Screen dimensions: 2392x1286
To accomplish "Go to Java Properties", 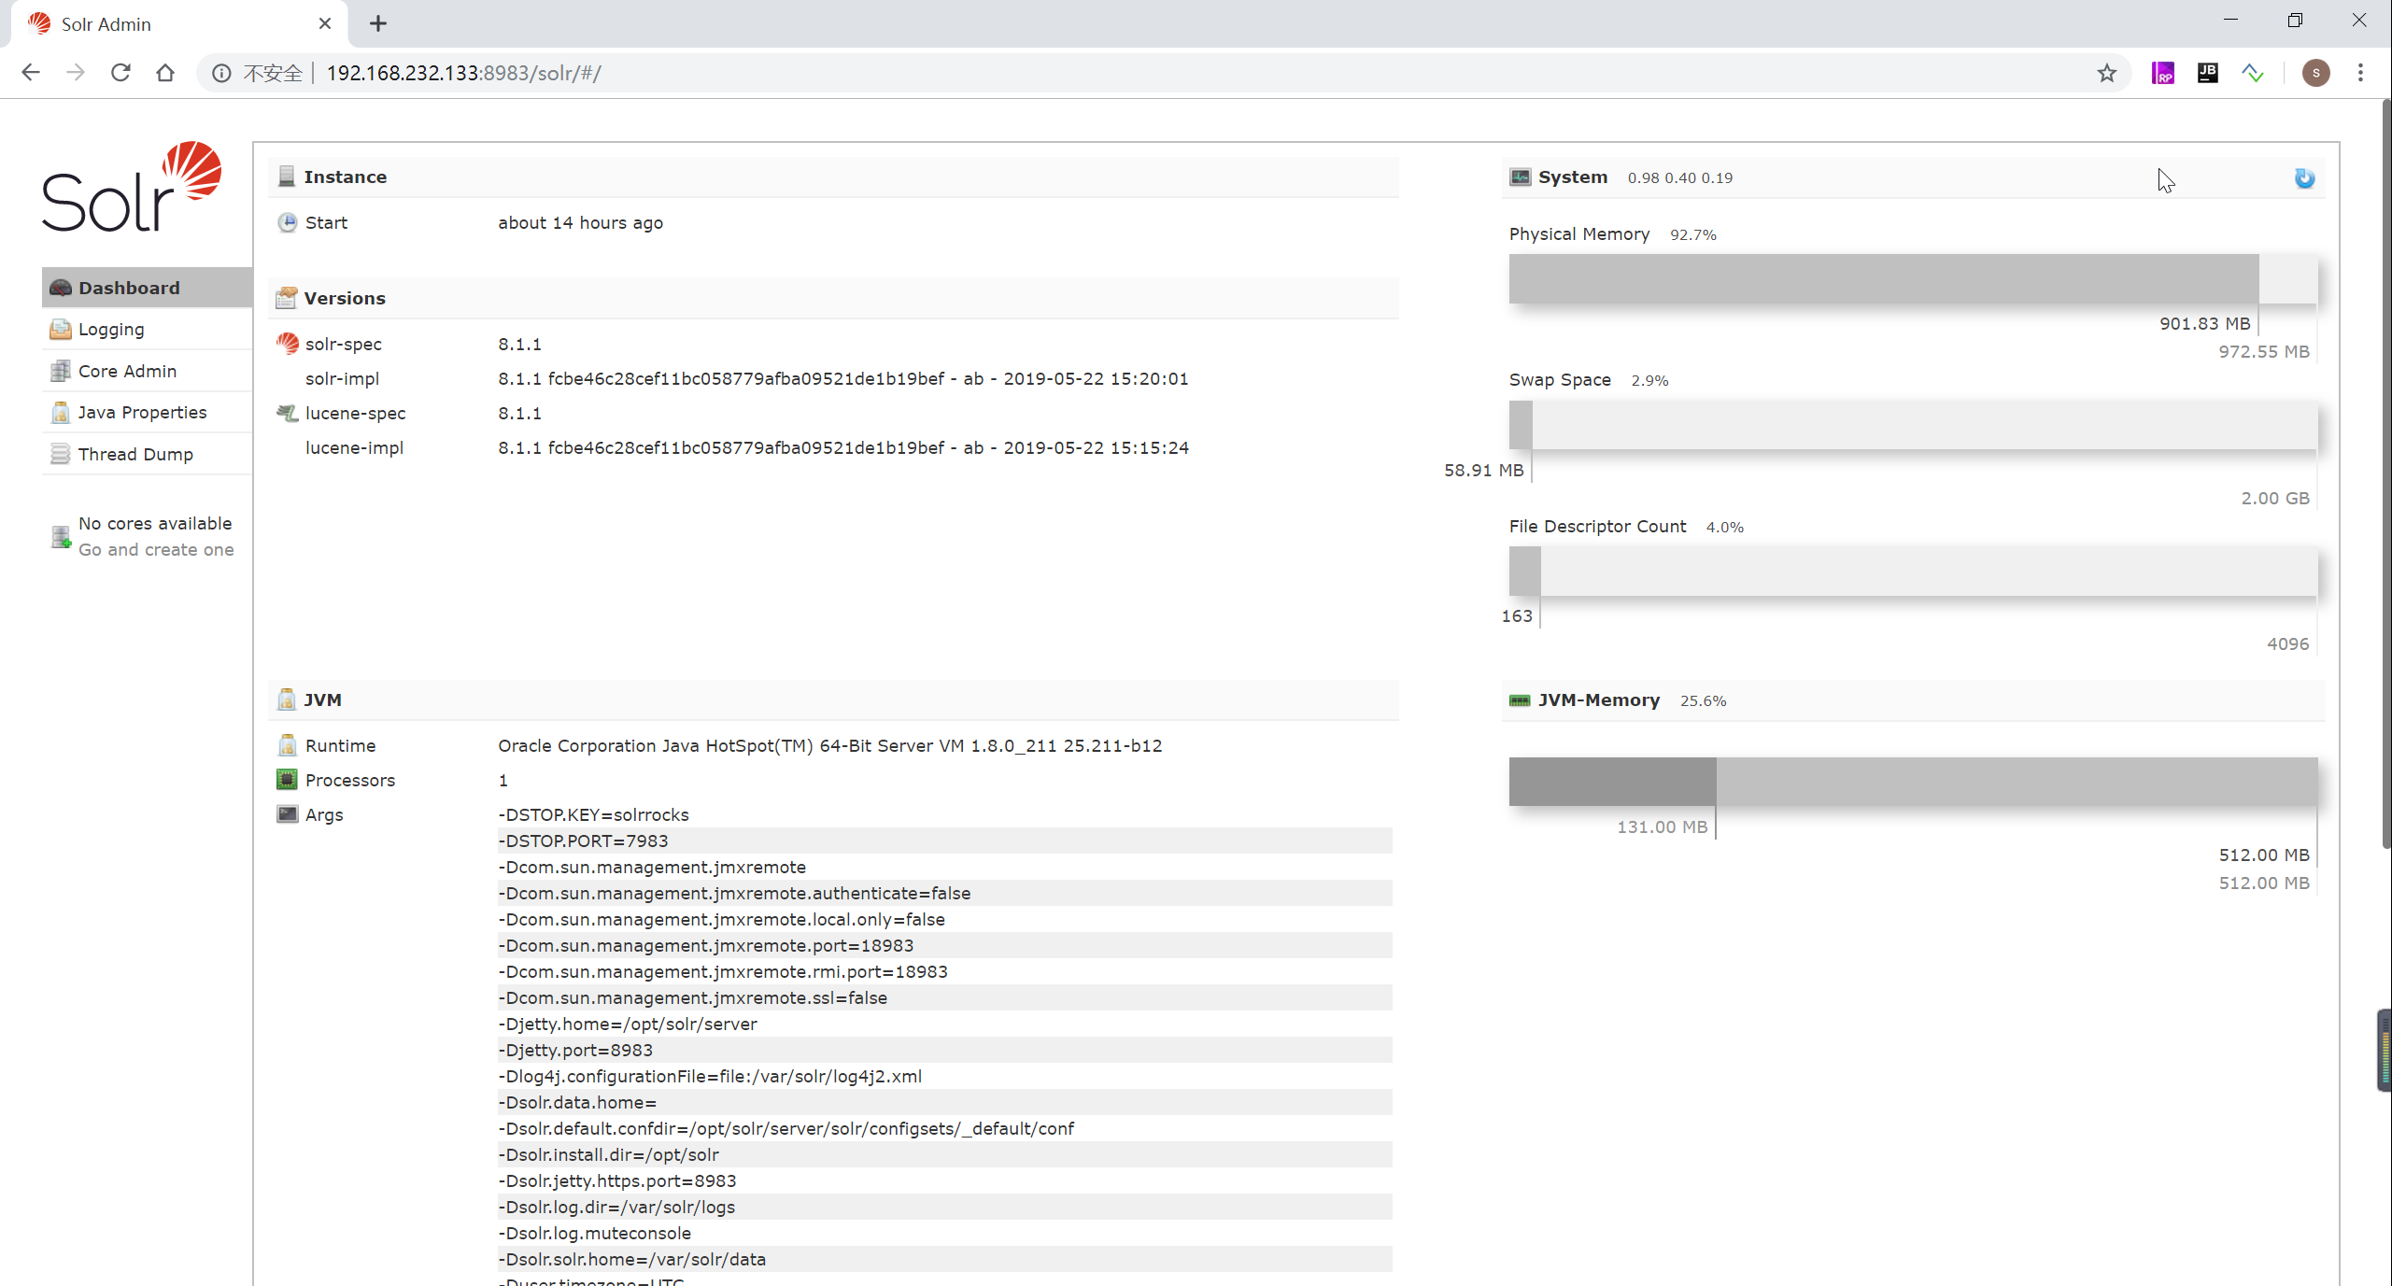I will point(142,413).
